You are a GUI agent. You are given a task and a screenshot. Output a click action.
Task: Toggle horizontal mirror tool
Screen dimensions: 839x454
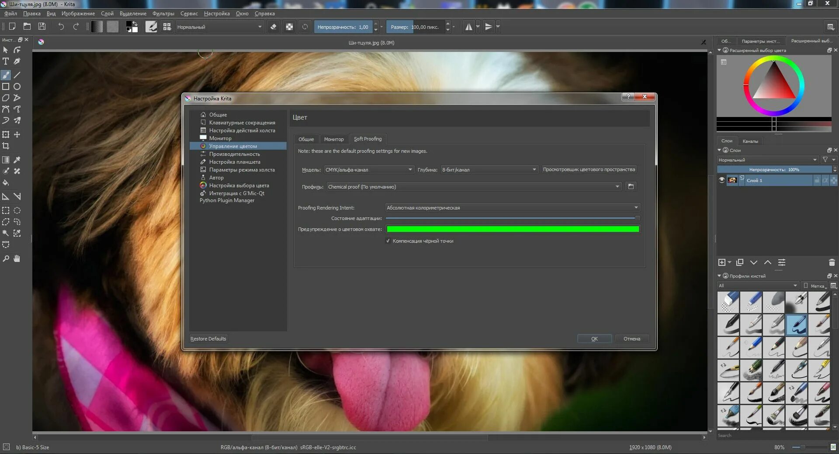click(x=469, y=27)
